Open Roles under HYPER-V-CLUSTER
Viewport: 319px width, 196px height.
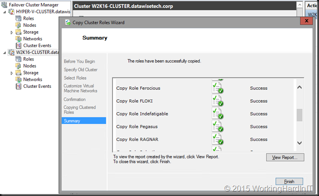[x=29, y=18]
